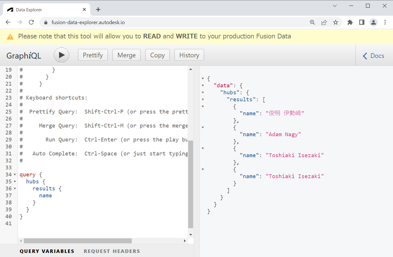
Task: Click the browser back arrow
Action: tap(8, 22)
